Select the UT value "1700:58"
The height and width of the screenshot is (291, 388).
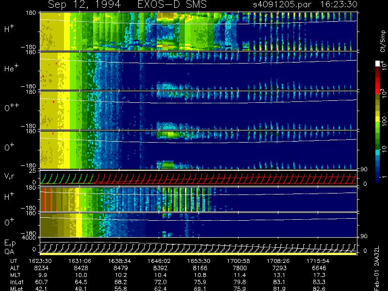pyautogui.click(x=239, y=261)
